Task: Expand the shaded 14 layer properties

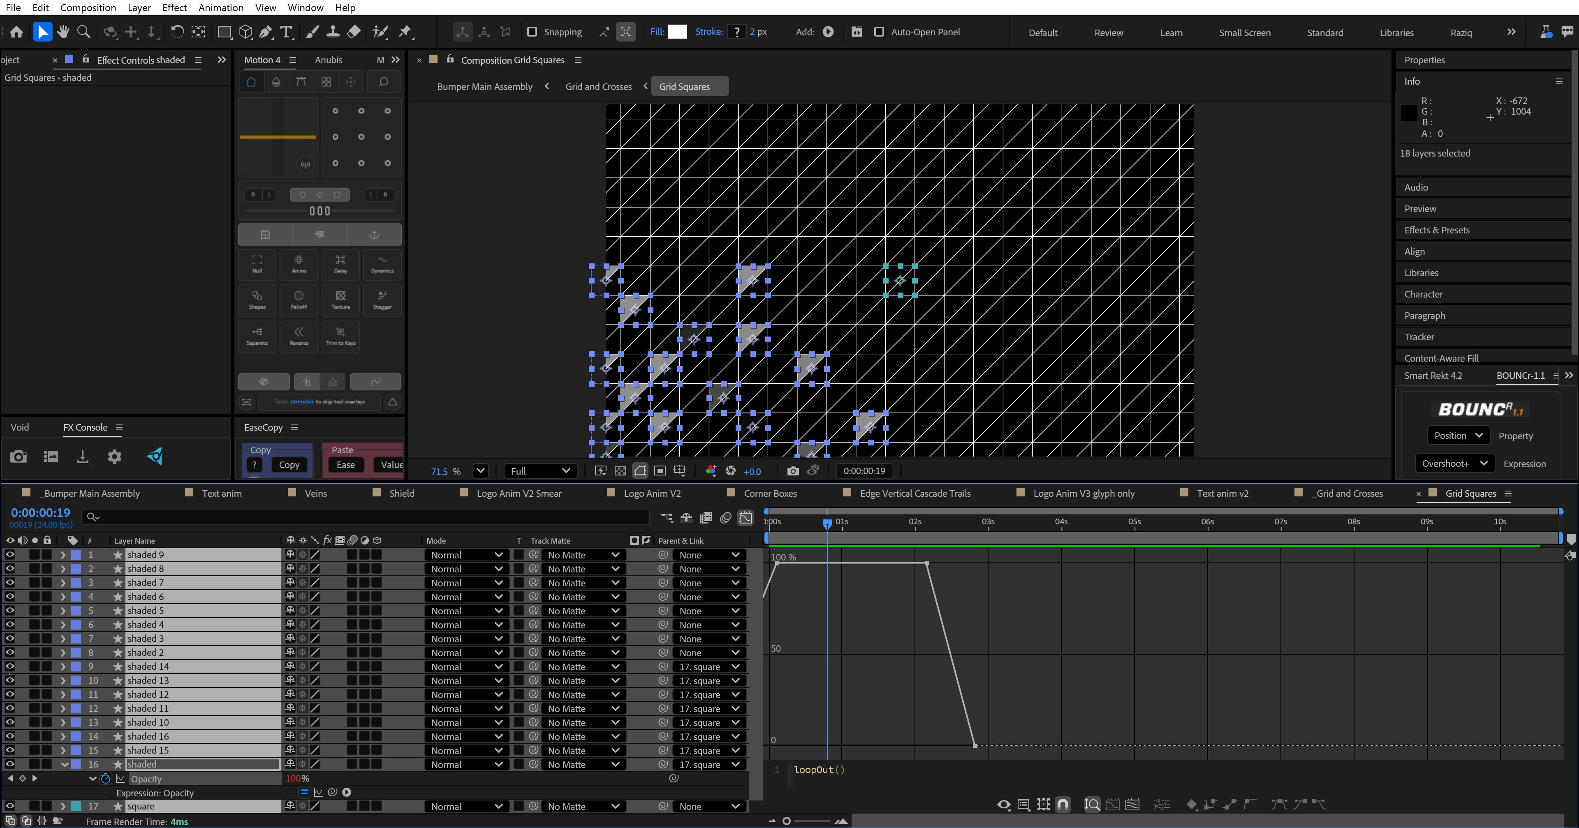Action: point(63,667)
